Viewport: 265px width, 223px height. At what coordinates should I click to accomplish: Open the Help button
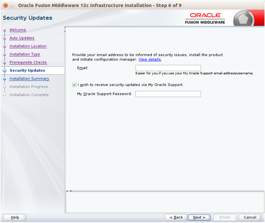coord(15,217)
